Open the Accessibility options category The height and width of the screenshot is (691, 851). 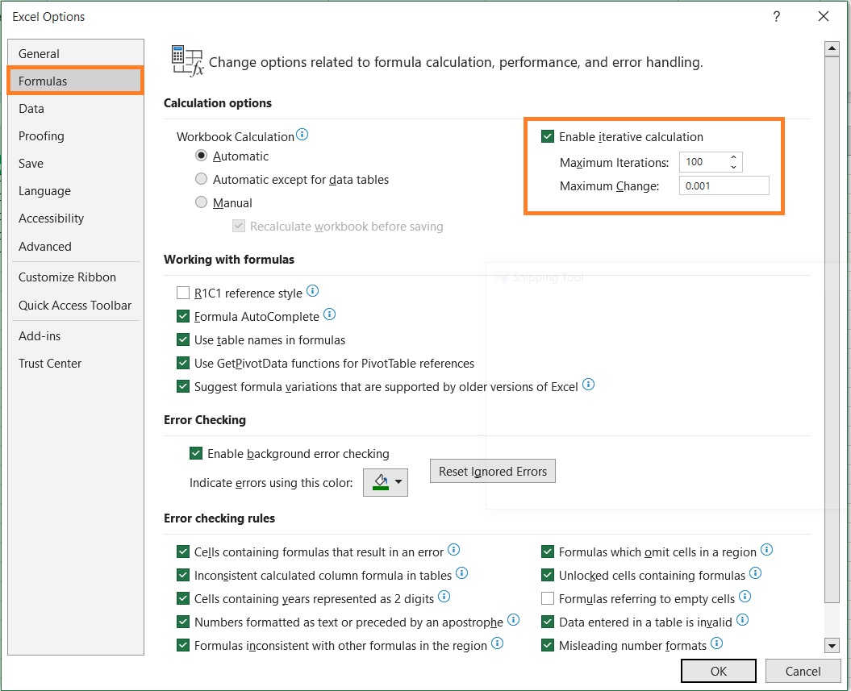76,219
